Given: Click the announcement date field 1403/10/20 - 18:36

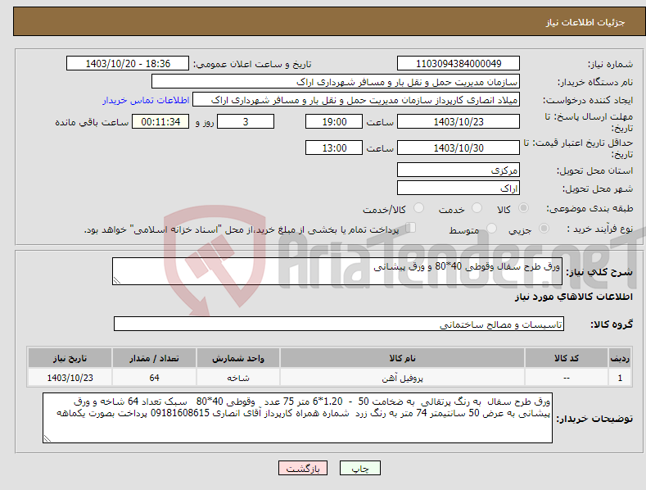Looking at the screenshot, I should [128, 64].
